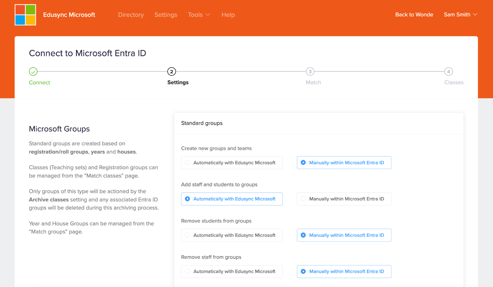Screen dimensions: 493x287
Task: Click the Settings step label
Action: [x=178, y=82]
